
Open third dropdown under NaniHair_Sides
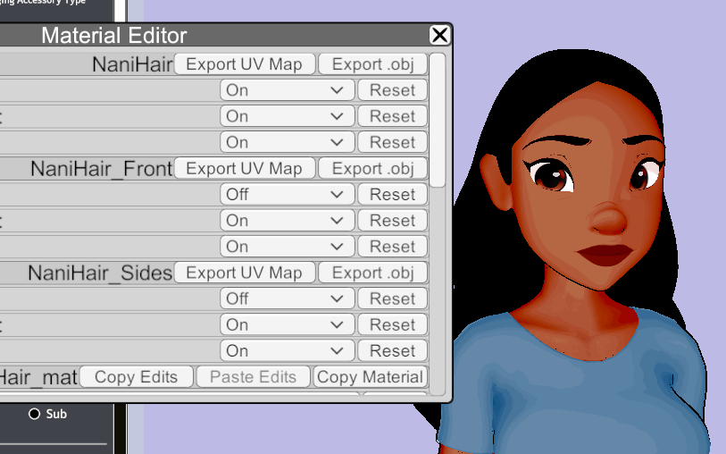click(x=287, y=350)
